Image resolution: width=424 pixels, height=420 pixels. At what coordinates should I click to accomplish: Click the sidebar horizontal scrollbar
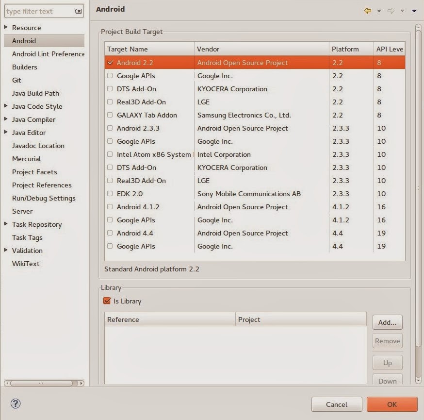tap(41, 383)
